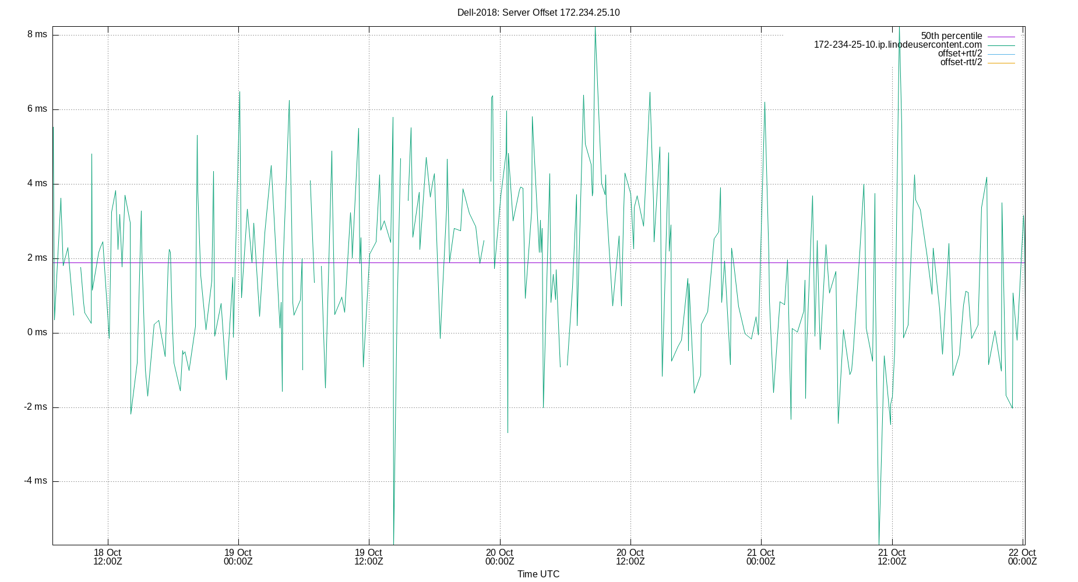Screen dimensions: 1078x582
Task: Click the orange legend line sample for offset-rtt/2
Action: pyautogui.click(x=1001, y=63)
